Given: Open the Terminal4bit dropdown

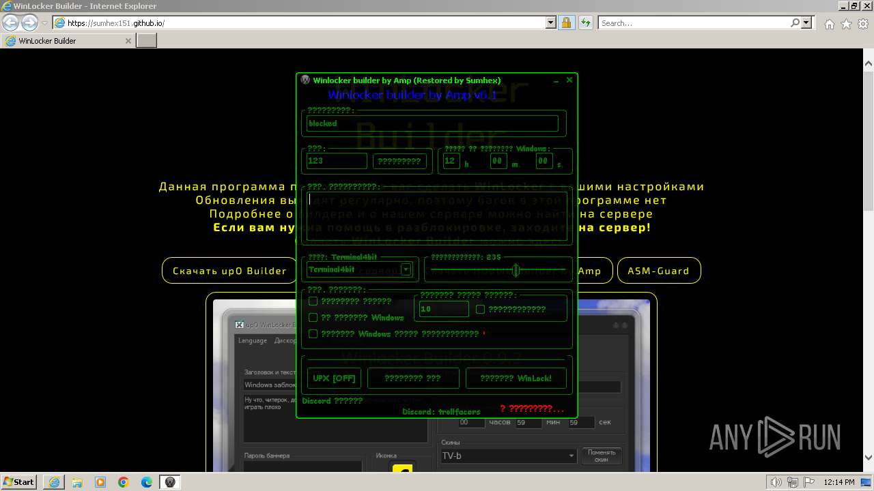Looking at the screenshot, I should tap(406, 269).
